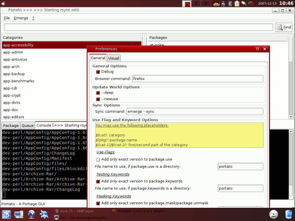Open the Emerge menu
Image resolution: width=295 pixels, height=221 pixels.
coord(21,18)
